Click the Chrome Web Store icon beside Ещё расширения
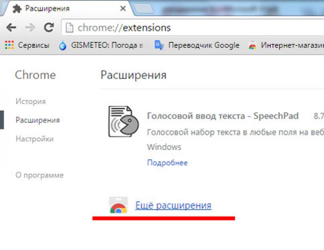Image resolution: width=324 pixels, height=250 pixels. (x=118, y=205)
